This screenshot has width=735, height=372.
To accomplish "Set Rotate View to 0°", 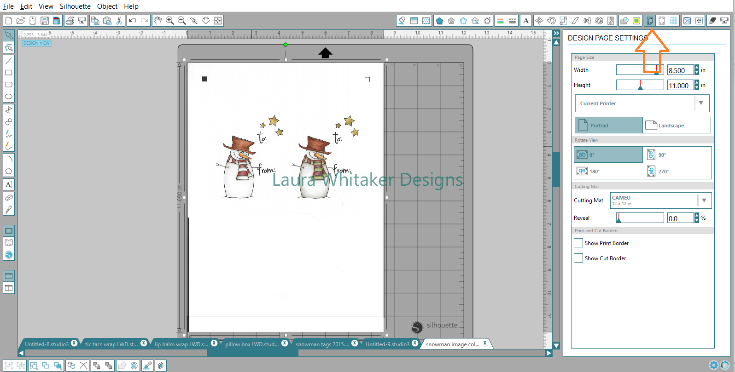I will click(608, 155).
